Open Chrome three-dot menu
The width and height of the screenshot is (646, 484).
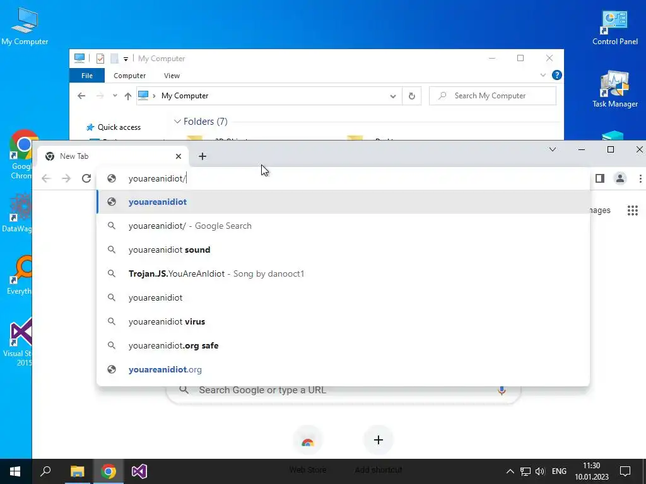[x=640, y=178]
